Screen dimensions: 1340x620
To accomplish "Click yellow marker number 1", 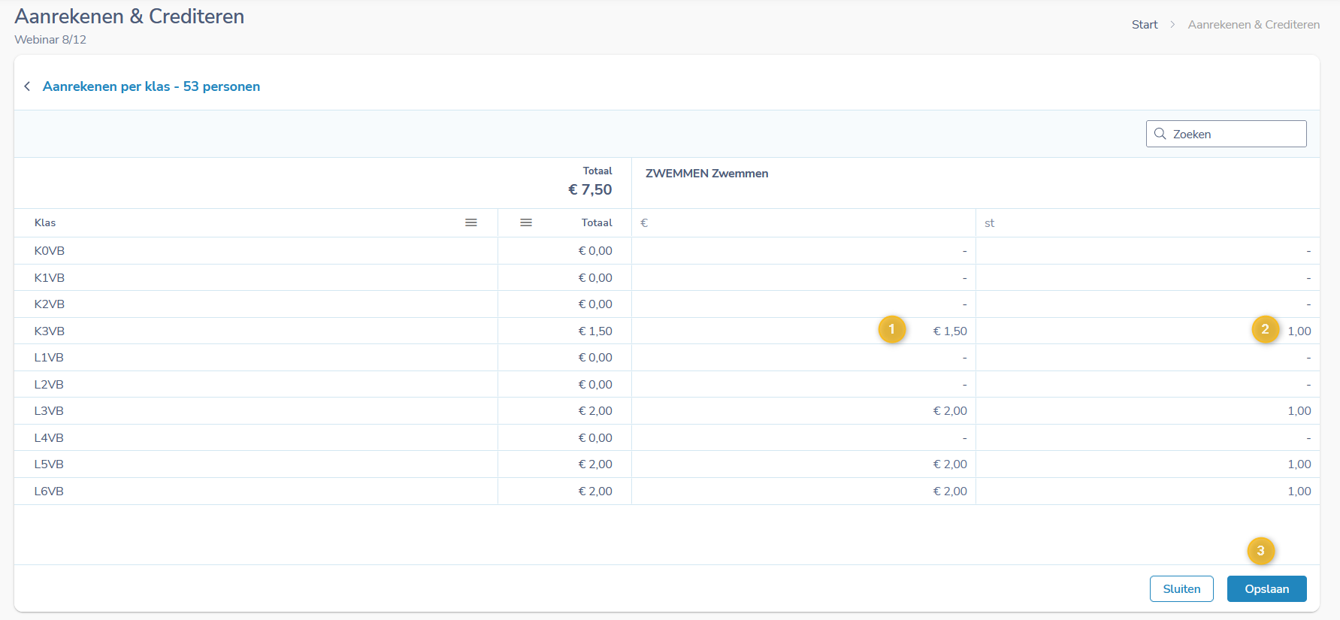I will pyautogui.click(x=891, y=329).
